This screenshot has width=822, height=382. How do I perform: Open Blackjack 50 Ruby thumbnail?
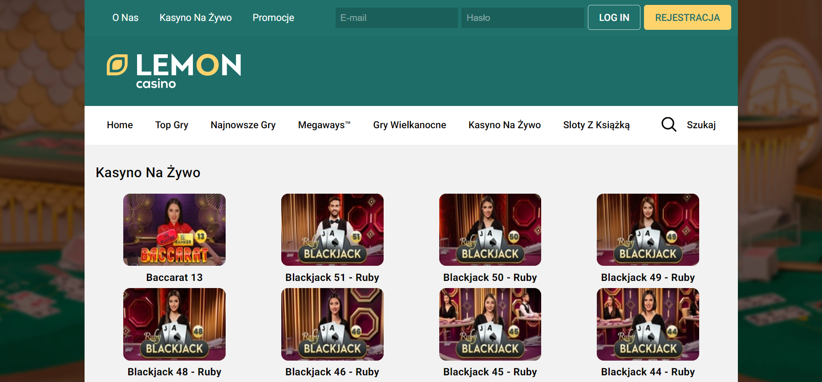(x=490, y=230)
